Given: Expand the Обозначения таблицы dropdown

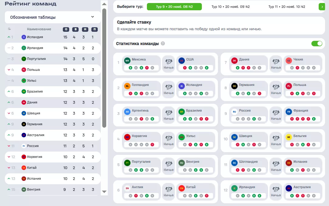Looking at the screenshot, I should [93, 17].
